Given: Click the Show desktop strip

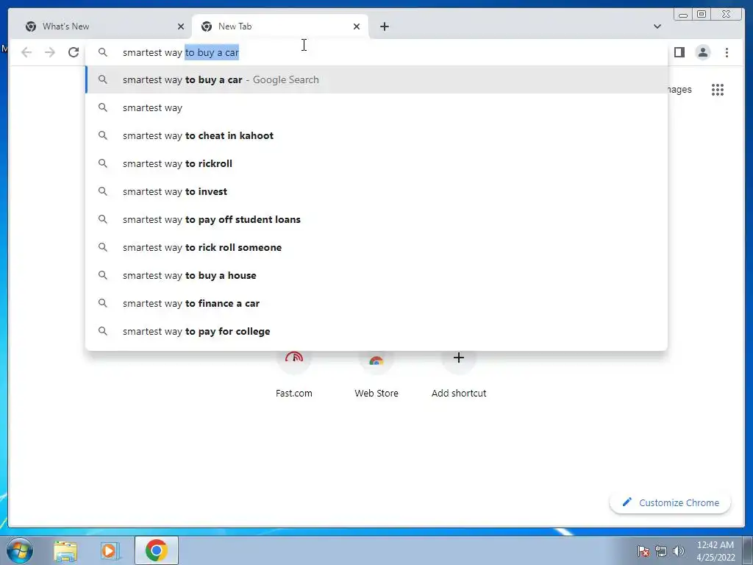Looking at the screenshot, I should 748,550.
